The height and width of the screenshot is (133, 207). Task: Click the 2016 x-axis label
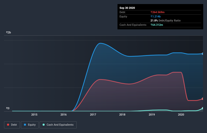[64, 115]
